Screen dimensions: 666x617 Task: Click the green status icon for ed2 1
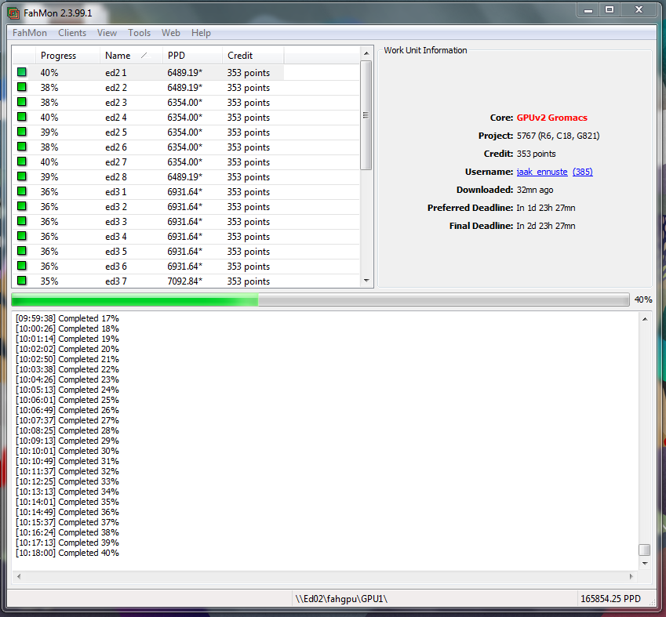[22, 72]
